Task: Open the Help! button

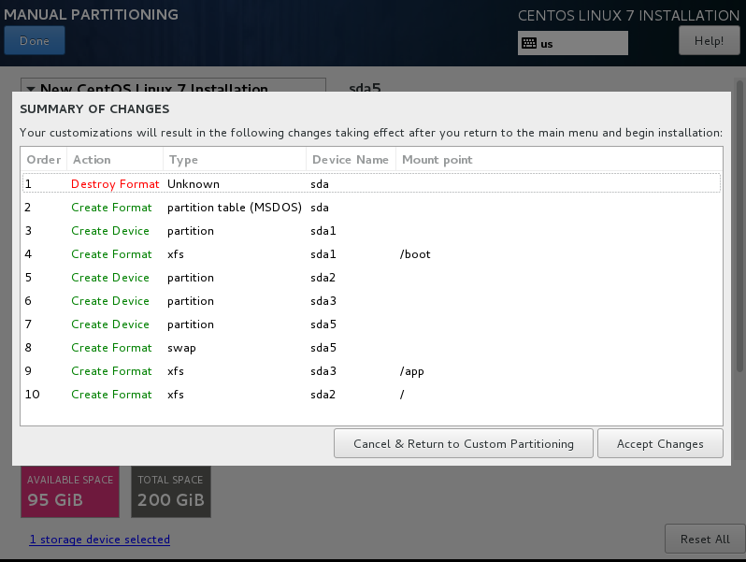Action: 709,41
